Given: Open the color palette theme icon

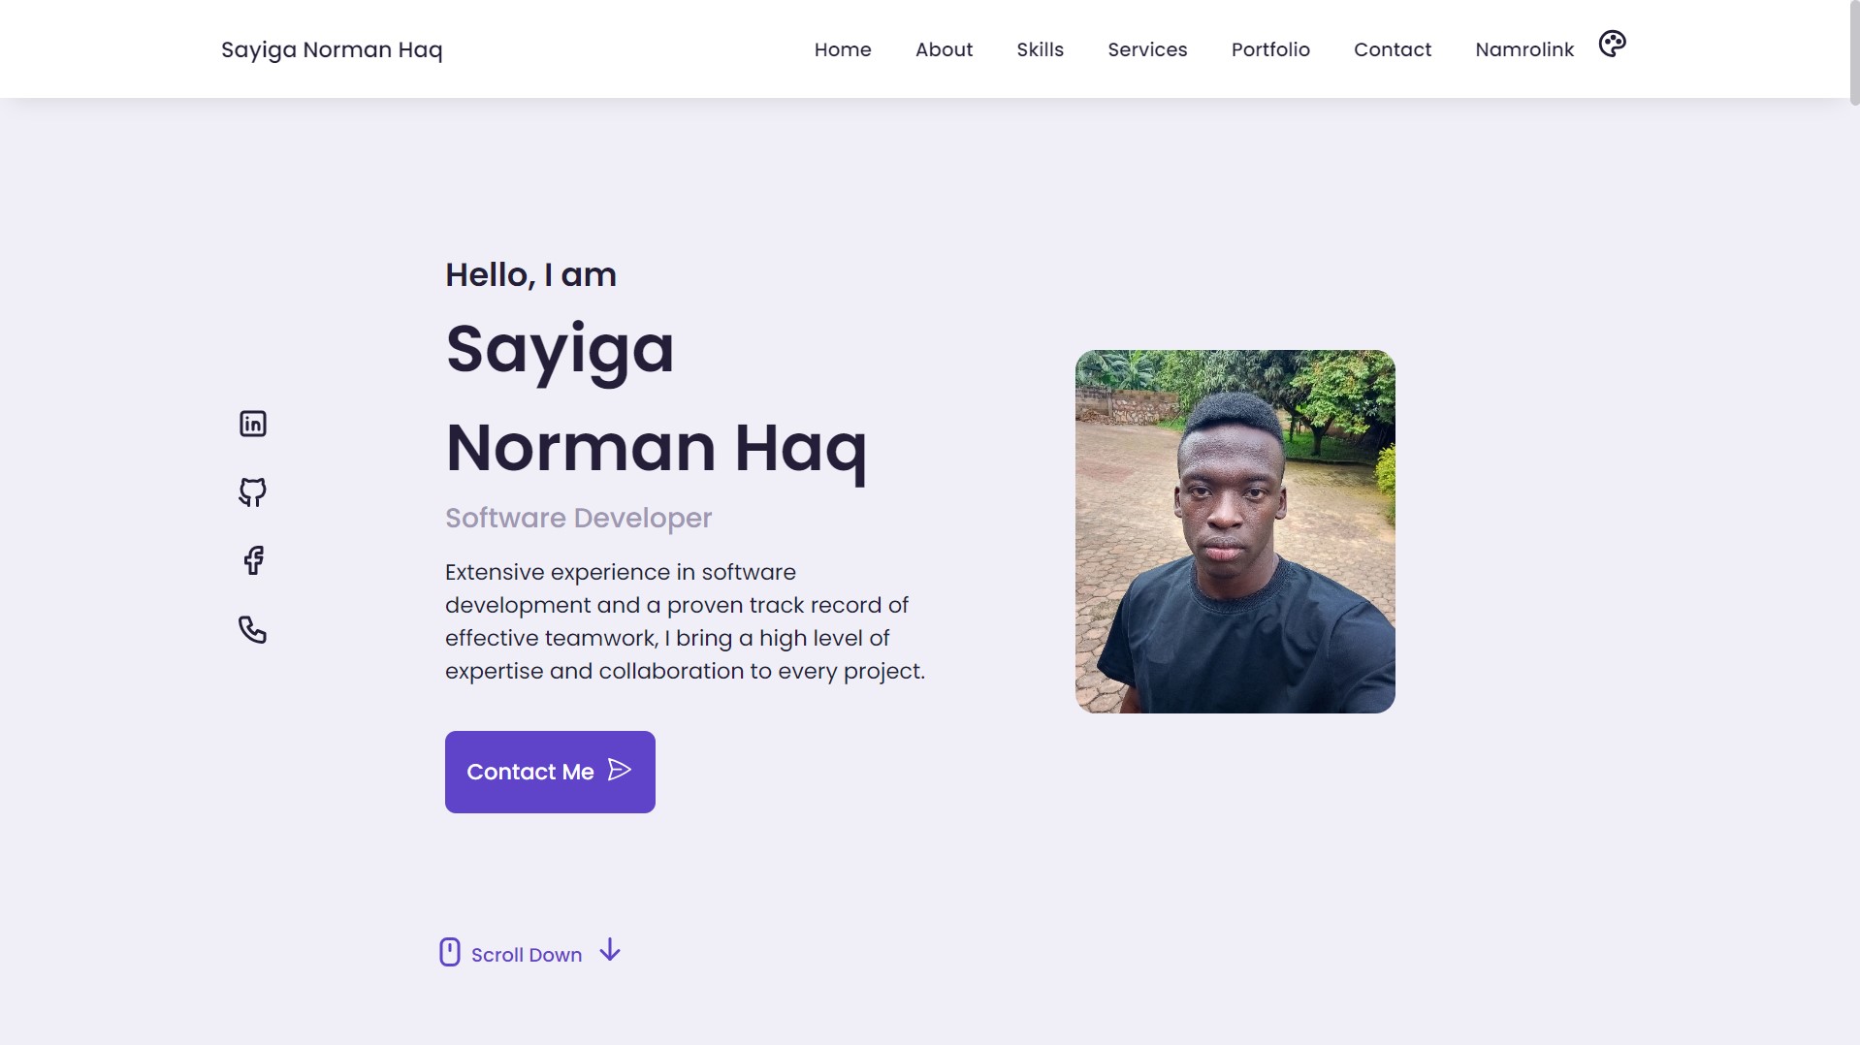Looking at the screenshot, I should (x=1612, y=44).
